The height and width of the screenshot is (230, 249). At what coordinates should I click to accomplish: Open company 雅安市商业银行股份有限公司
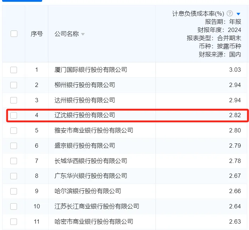coord(94,130)
